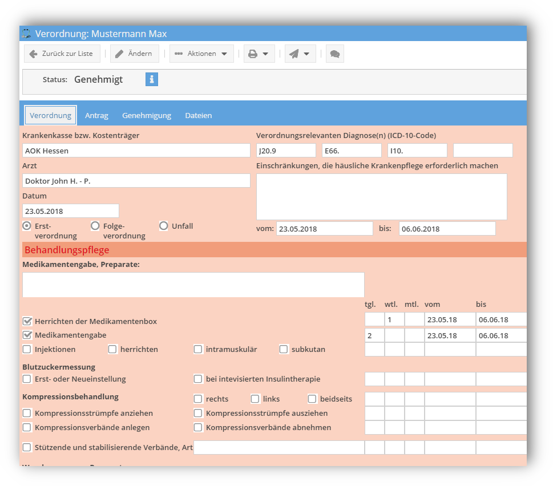Click the Medikamentengabe Preparate text area
The height and width of the screenshot is (486, 553).
click(193, 285)
